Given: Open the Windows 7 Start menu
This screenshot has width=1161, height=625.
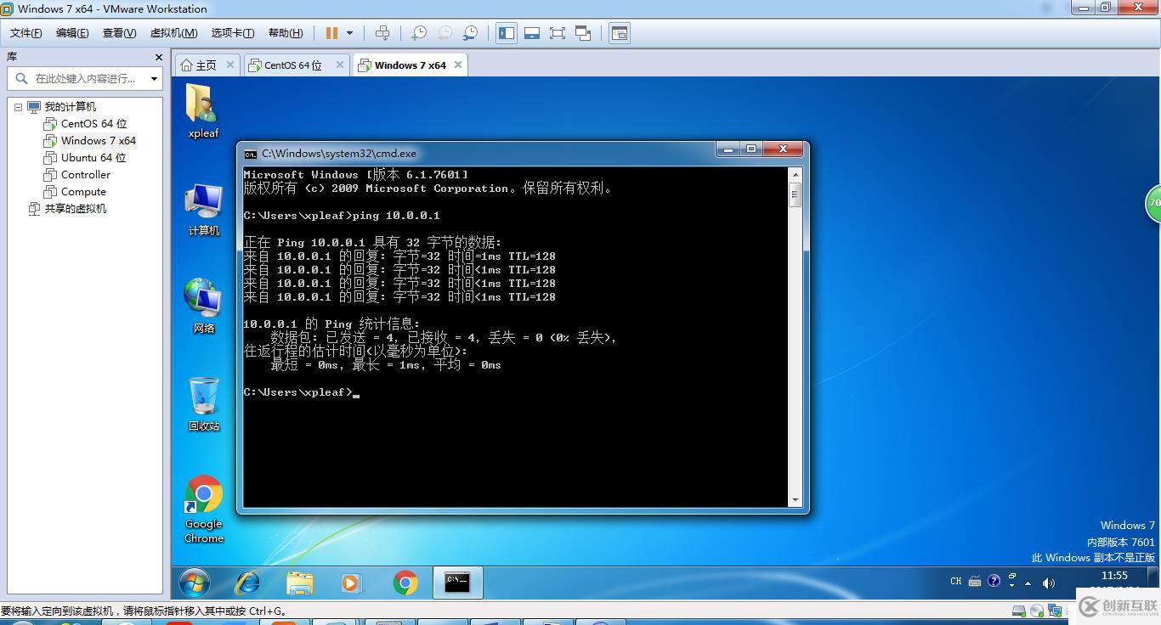Looking at the screenshot, I should pyautogui.click(x=195, y=583).
